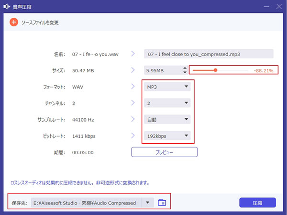Screen dimensions: 287x215
Task: Click the arrow icon in the ビットレート row
Action: click(133, 136)
